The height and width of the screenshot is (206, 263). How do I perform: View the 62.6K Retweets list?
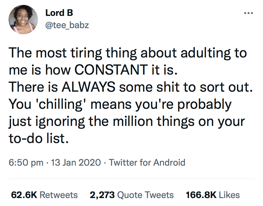tap(44, 195)
